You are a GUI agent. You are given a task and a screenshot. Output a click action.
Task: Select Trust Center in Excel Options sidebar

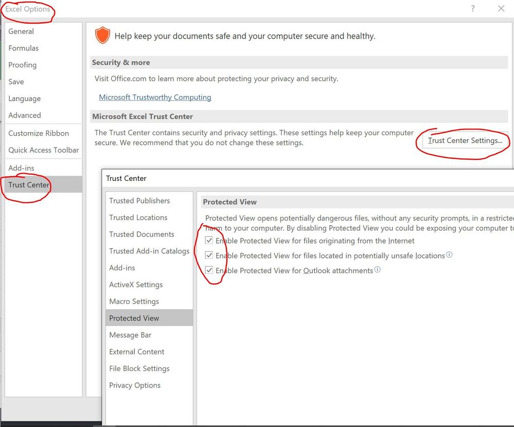[44, 184]
